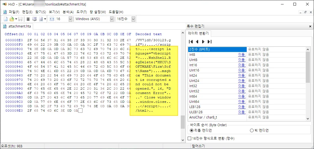Click 이동 link for Int24

click(242, 75)
